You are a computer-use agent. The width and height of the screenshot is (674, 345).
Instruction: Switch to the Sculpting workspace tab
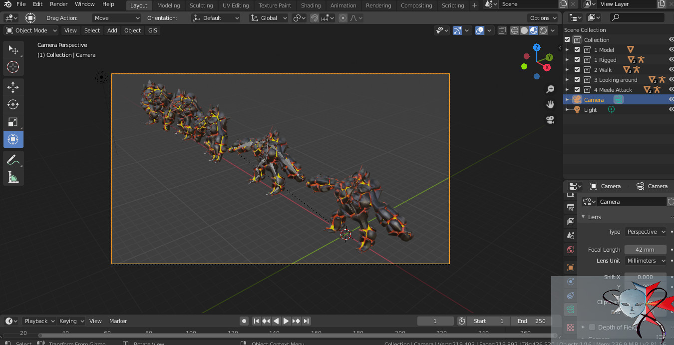pyautogui.click(x=201, y=5)
